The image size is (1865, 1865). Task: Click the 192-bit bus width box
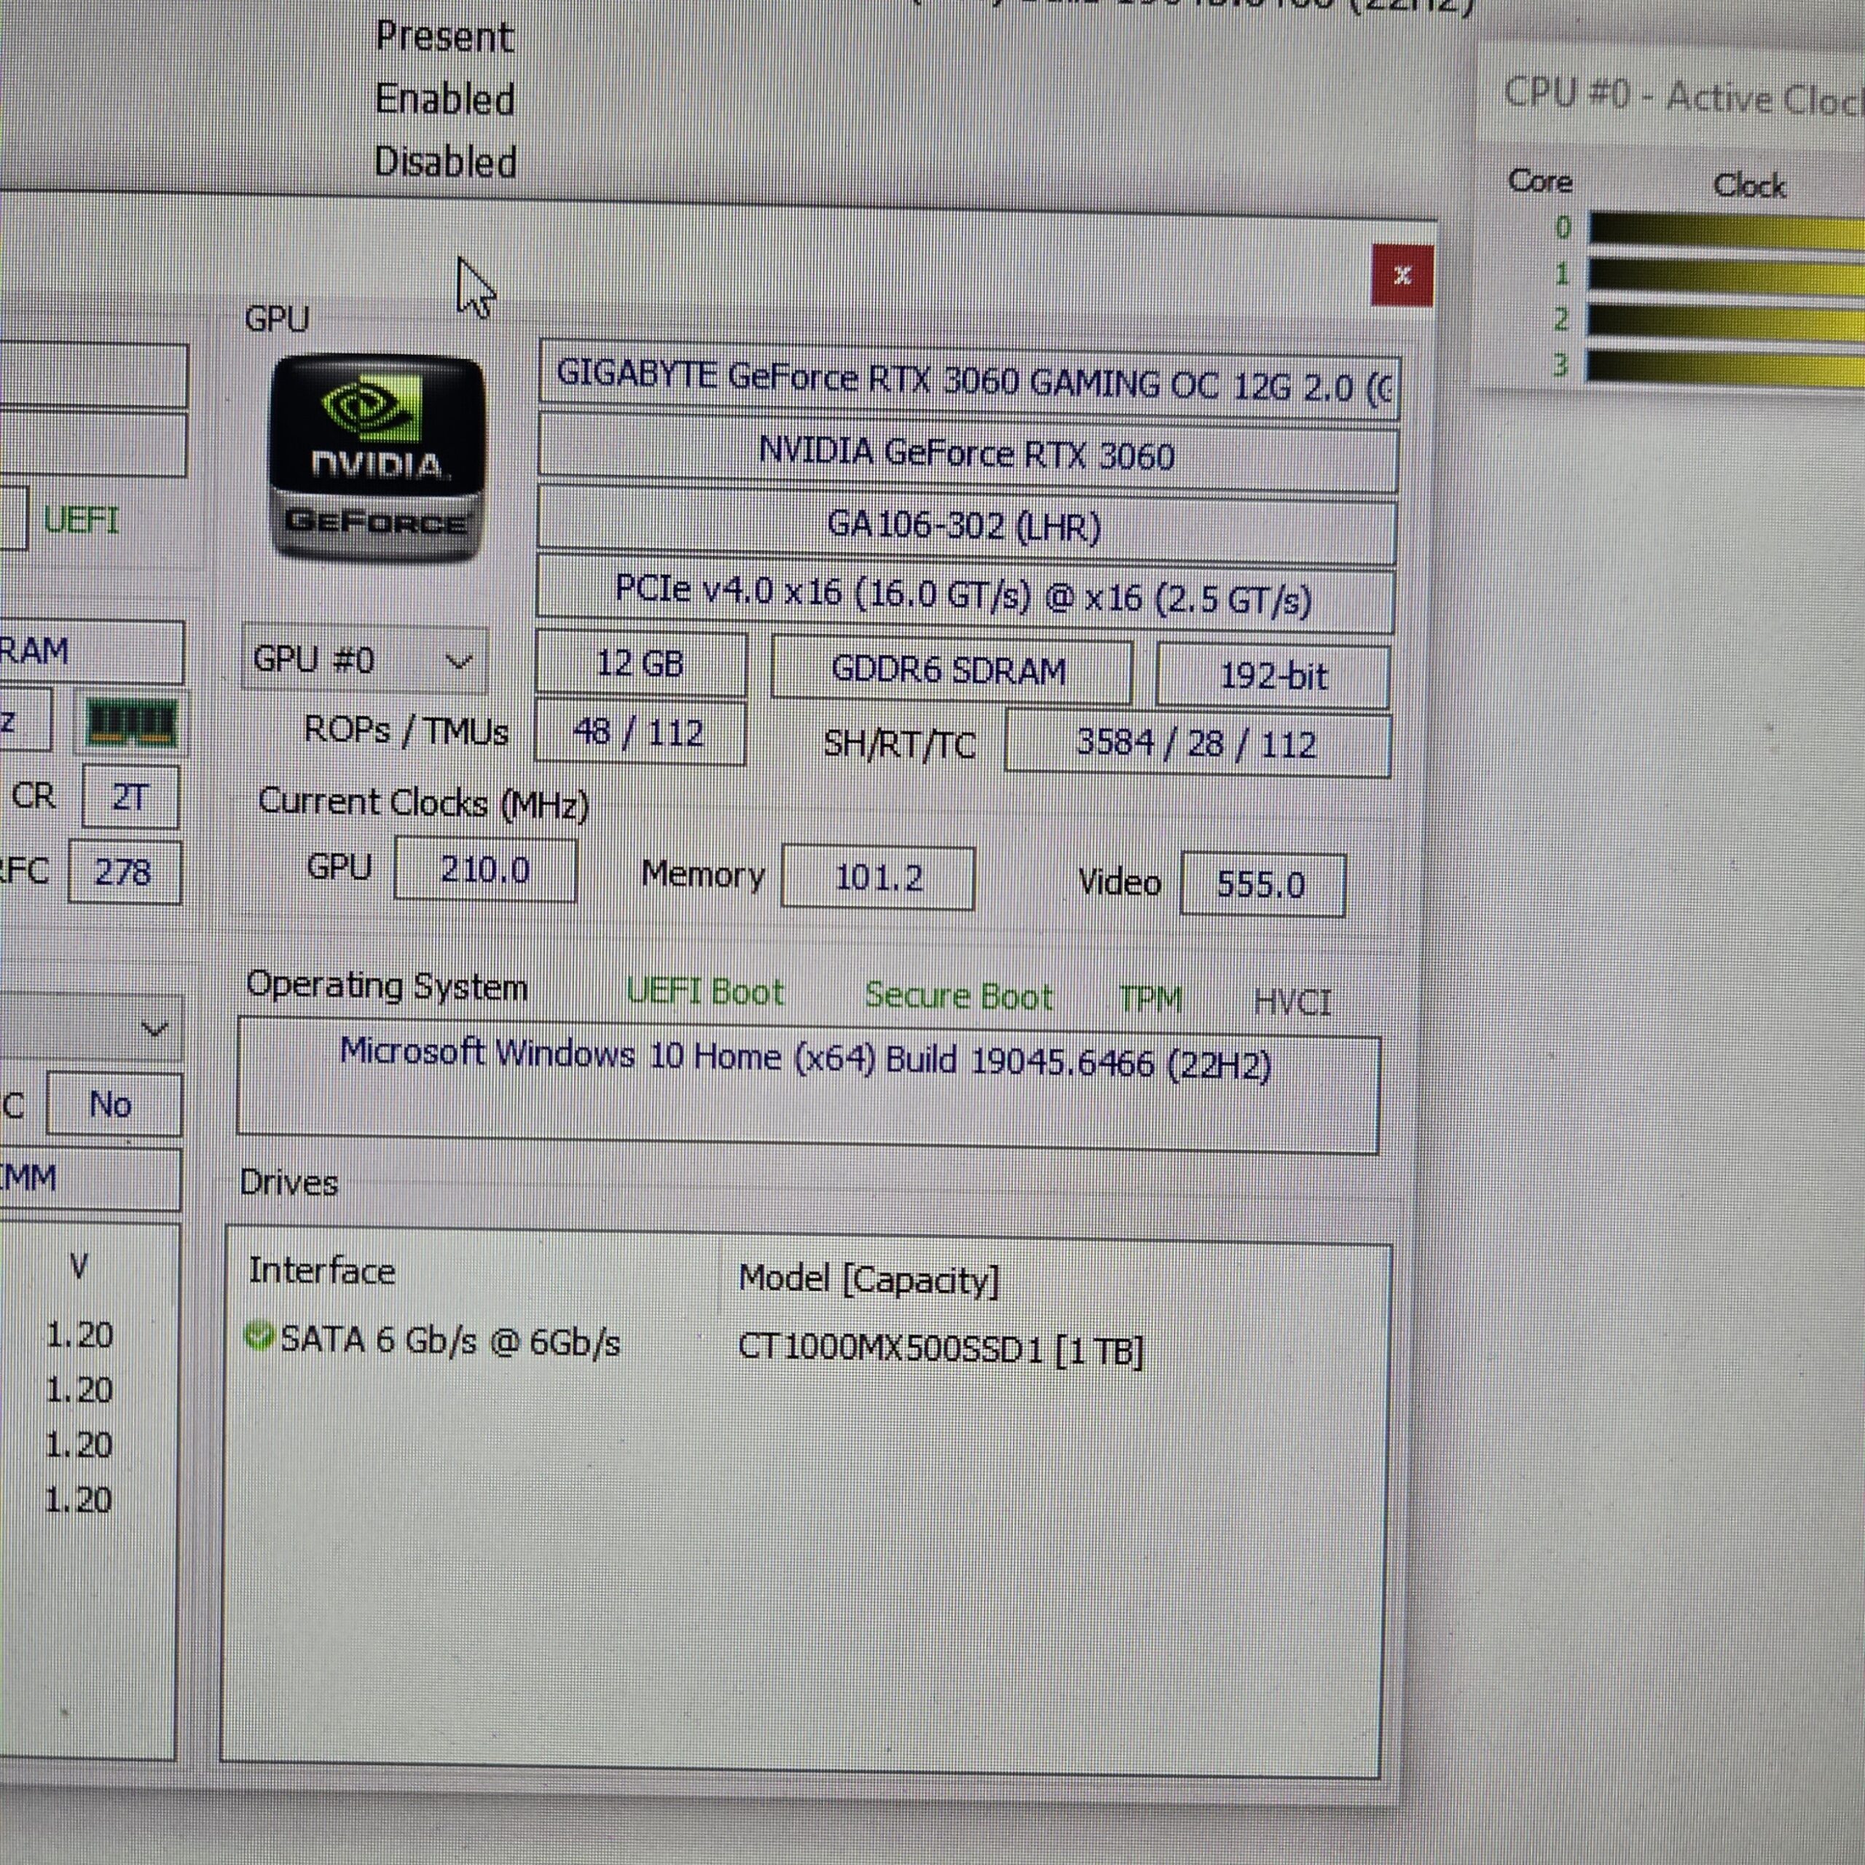[x=1272, y=676]
